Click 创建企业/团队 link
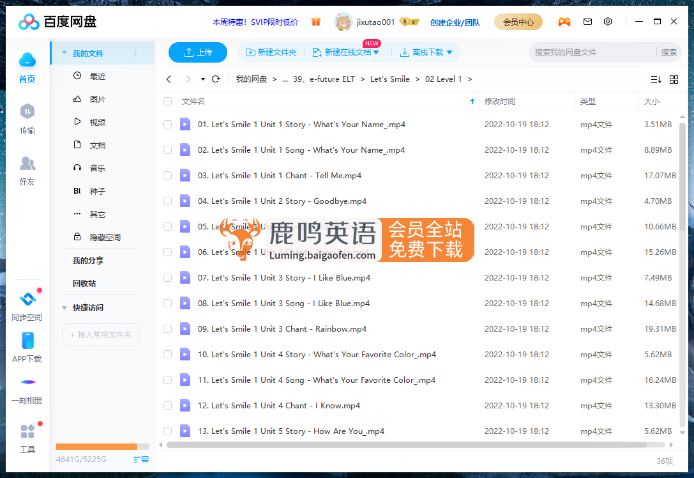This screenshot has width=694, height=478. 455,22
